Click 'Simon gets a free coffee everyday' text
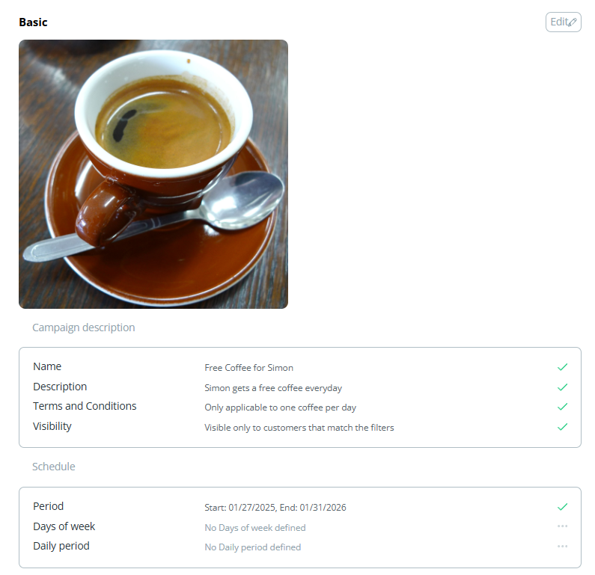The image size is (595, 575). (273, 388)
